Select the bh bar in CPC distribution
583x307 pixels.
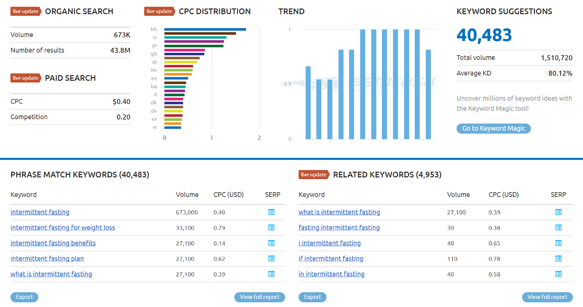pos(205,29)
